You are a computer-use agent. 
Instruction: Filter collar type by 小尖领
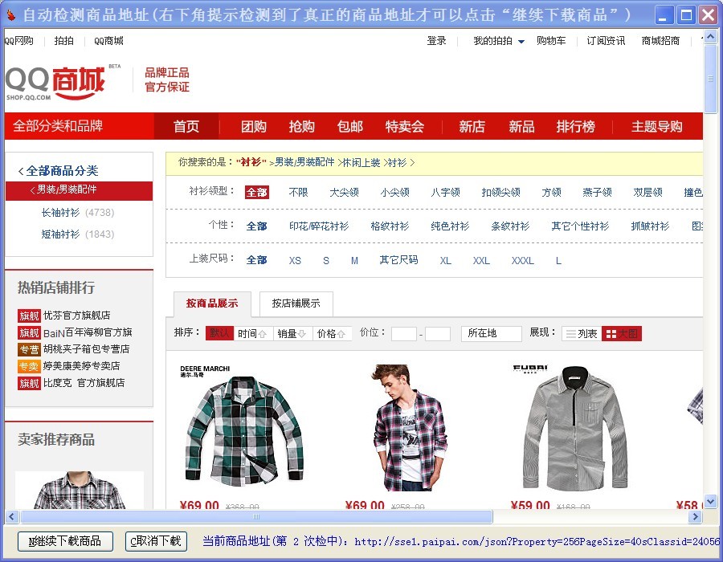394,192
